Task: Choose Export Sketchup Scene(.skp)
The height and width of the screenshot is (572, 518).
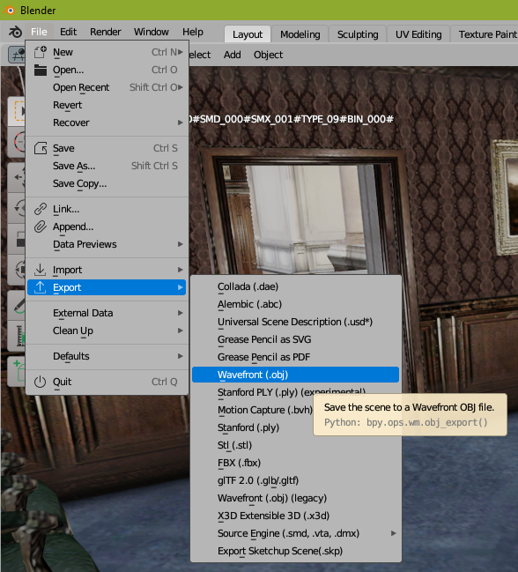Action: (x=296, y=551)
